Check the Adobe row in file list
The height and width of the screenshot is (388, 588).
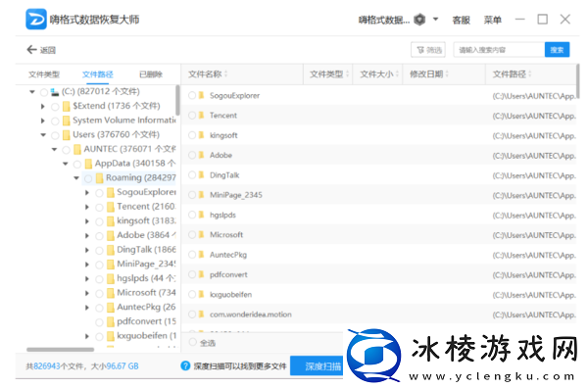click(x=192, y=155)
